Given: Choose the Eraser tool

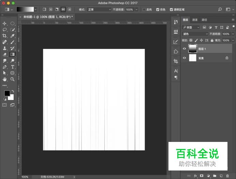Looking at the screenshot, I should (4, 54).
